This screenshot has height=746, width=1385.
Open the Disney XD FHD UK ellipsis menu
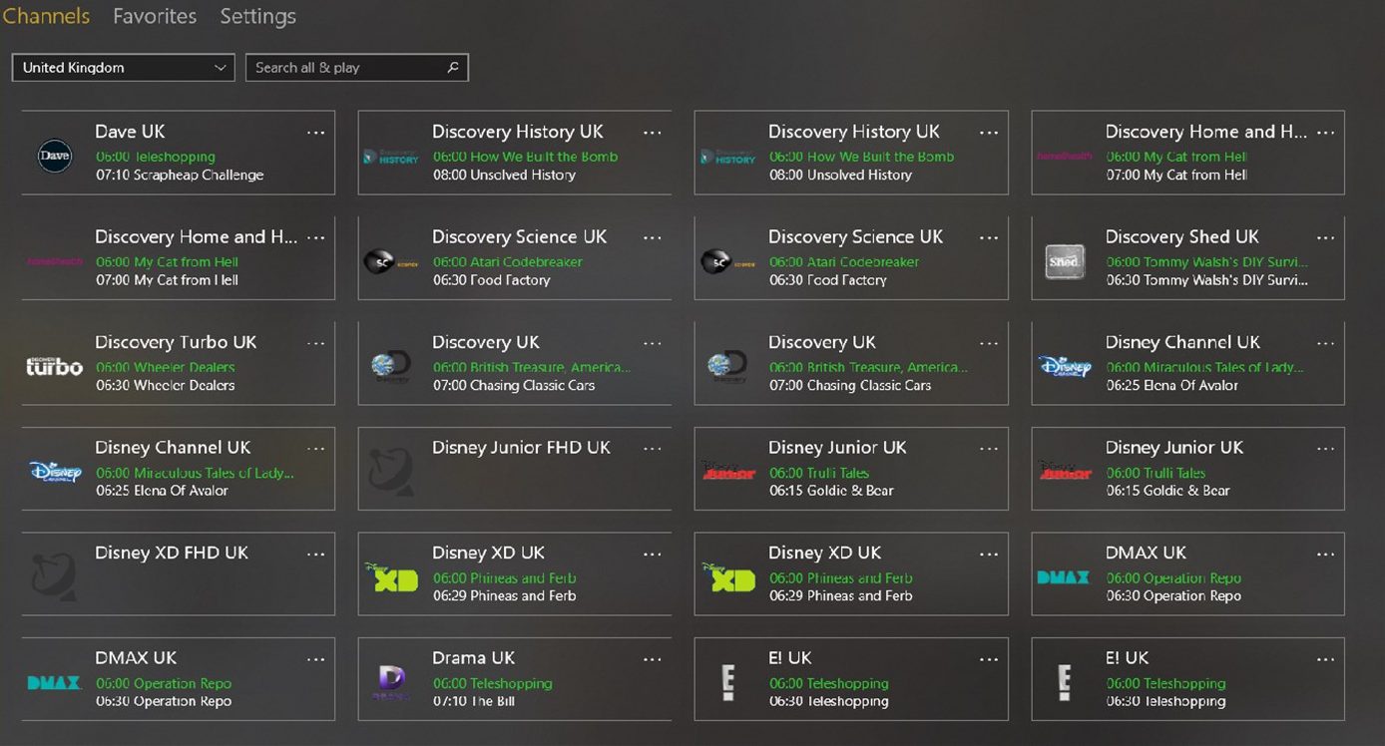pos(315,555)
